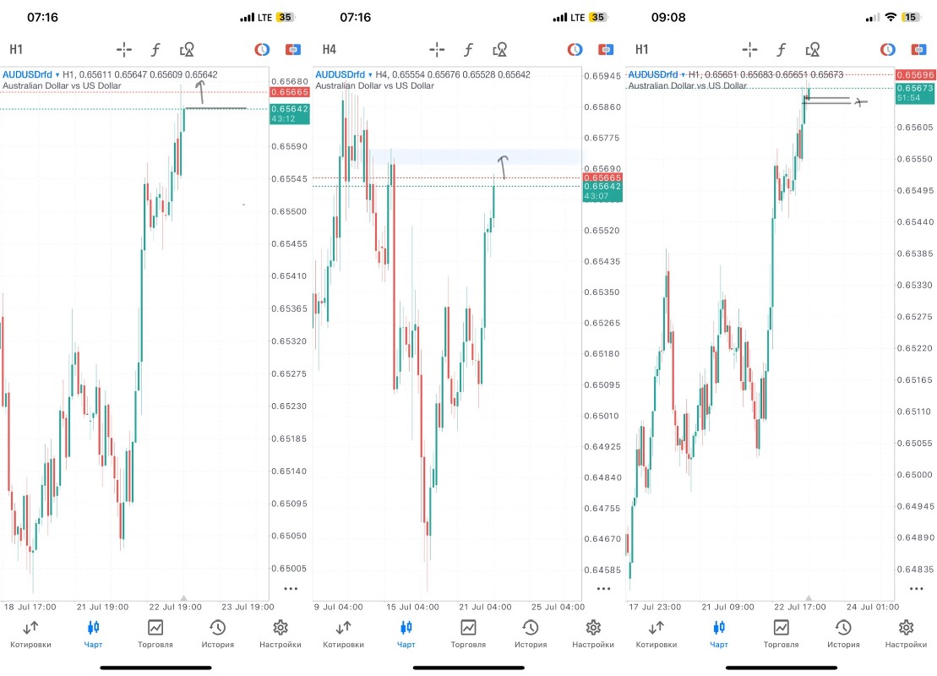Open the chat messages icon in the H4 panel
The width and height of the screenshot is (937, 676).
pos(605,49)
